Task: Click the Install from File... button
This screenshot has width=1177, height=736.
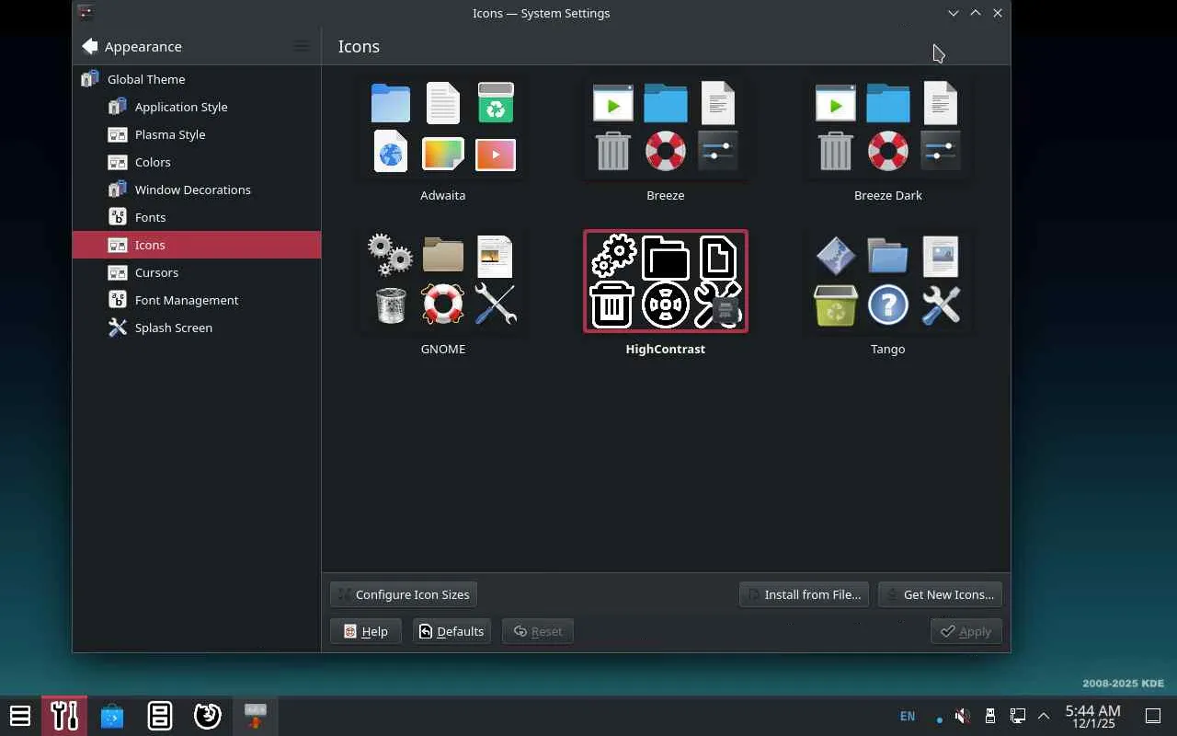Action: (x=805, y=594)
